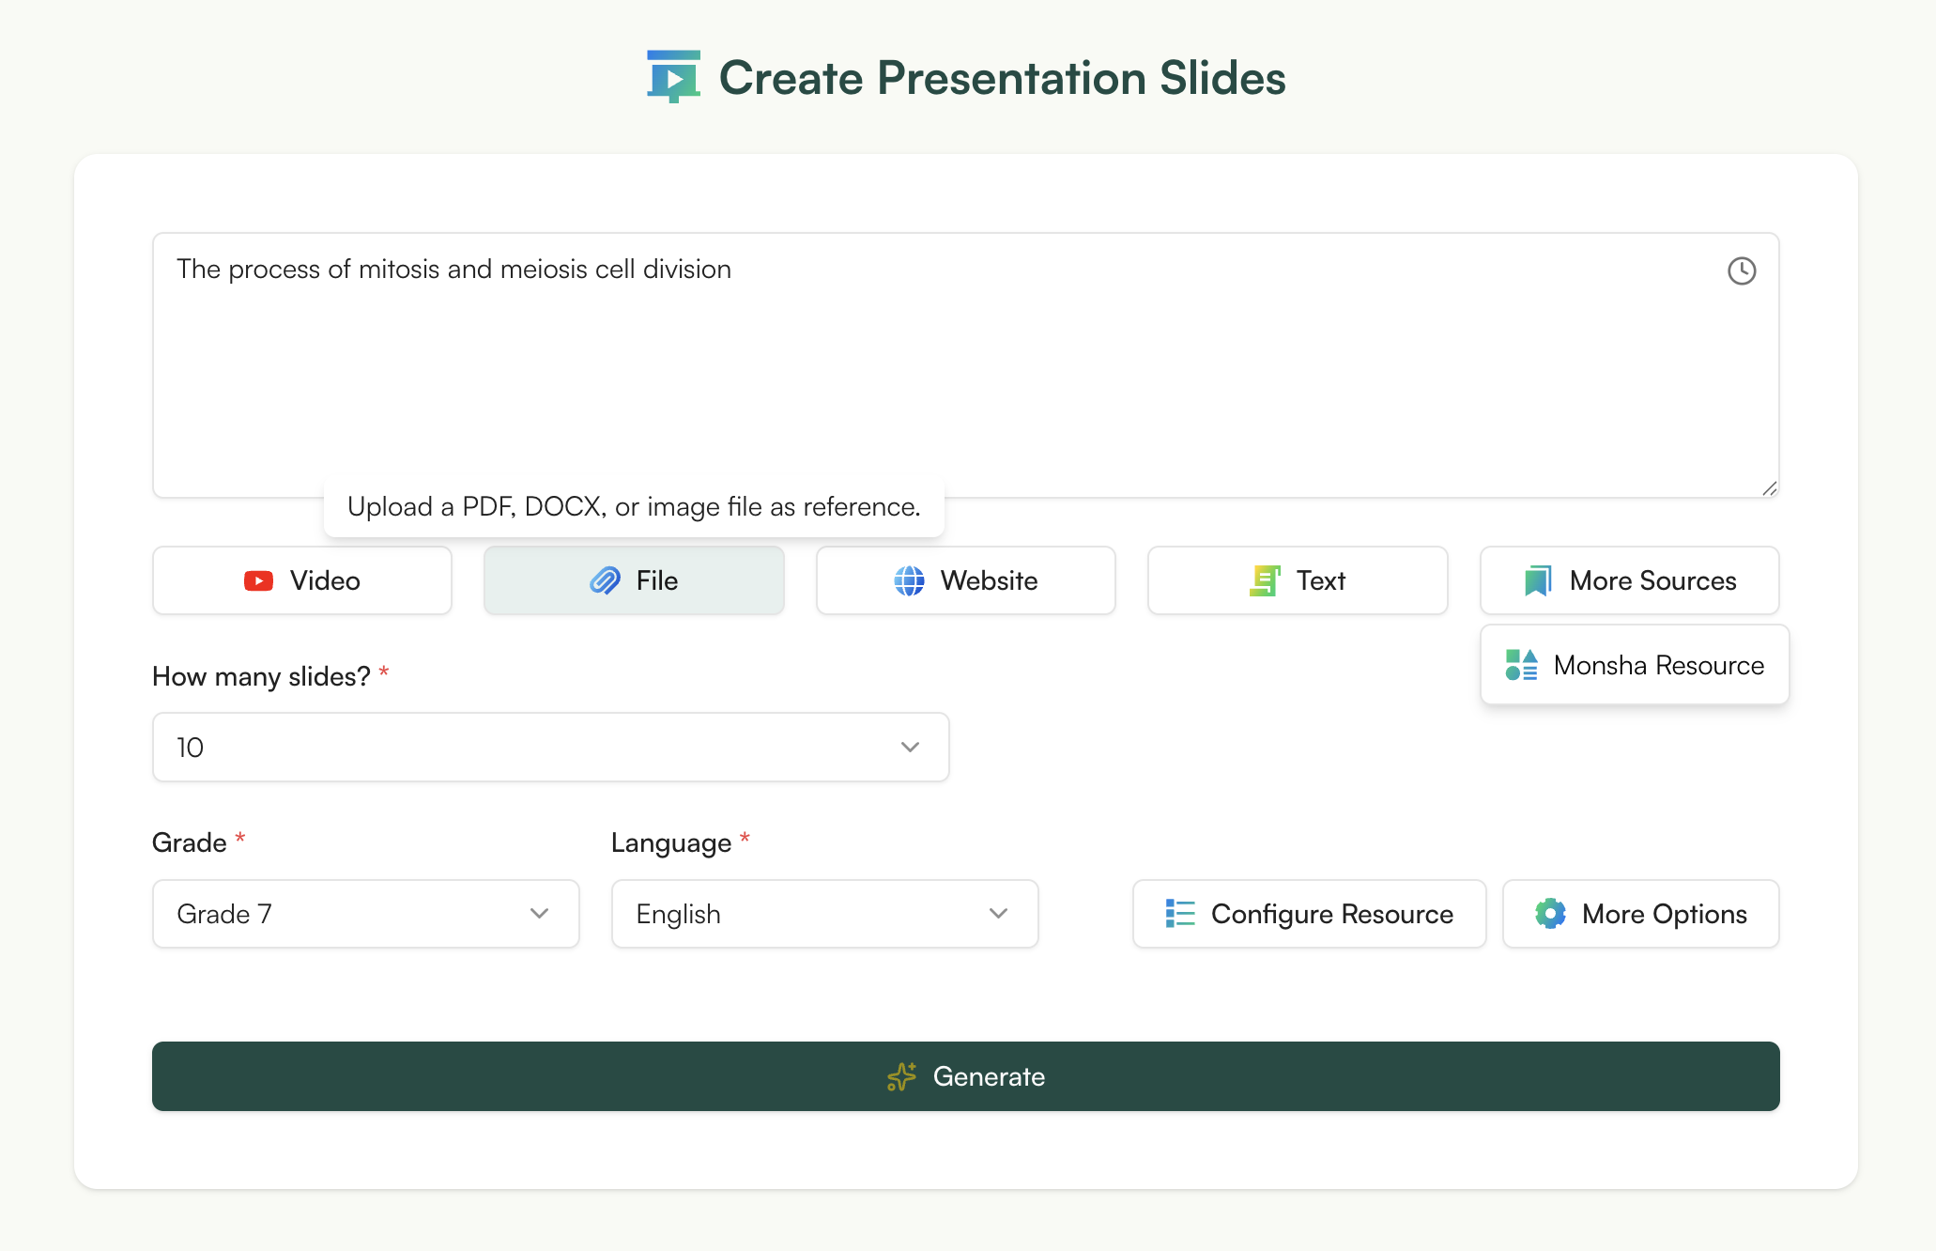Click the history clock icon in the topic field
1936x1251 pixels.
(x=1742, y=271)
